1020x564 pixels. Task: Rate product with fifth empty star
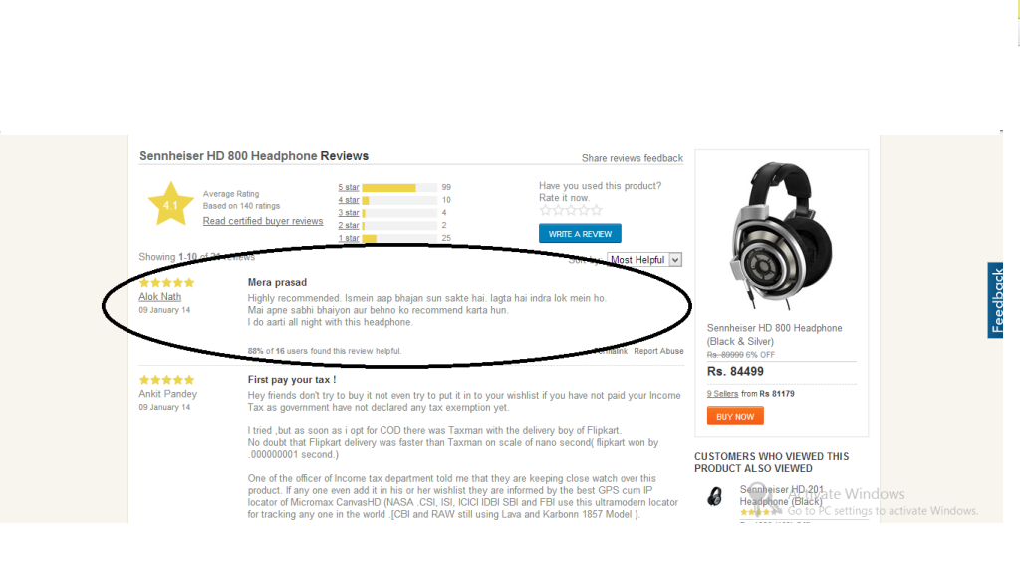597,210
